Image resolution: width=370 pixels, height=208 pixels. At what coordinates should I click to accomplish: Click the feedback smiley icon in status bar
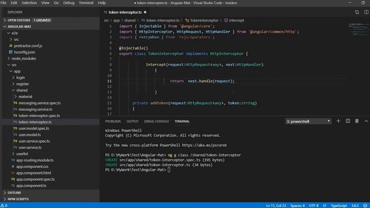[365, 206]
